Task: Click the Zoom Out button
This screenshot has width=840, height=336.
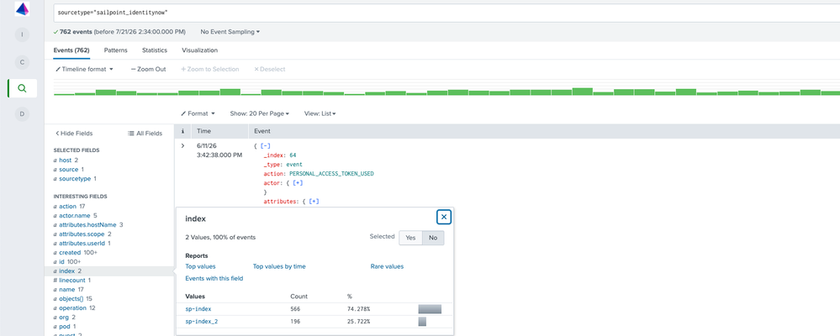Action: 148,70
